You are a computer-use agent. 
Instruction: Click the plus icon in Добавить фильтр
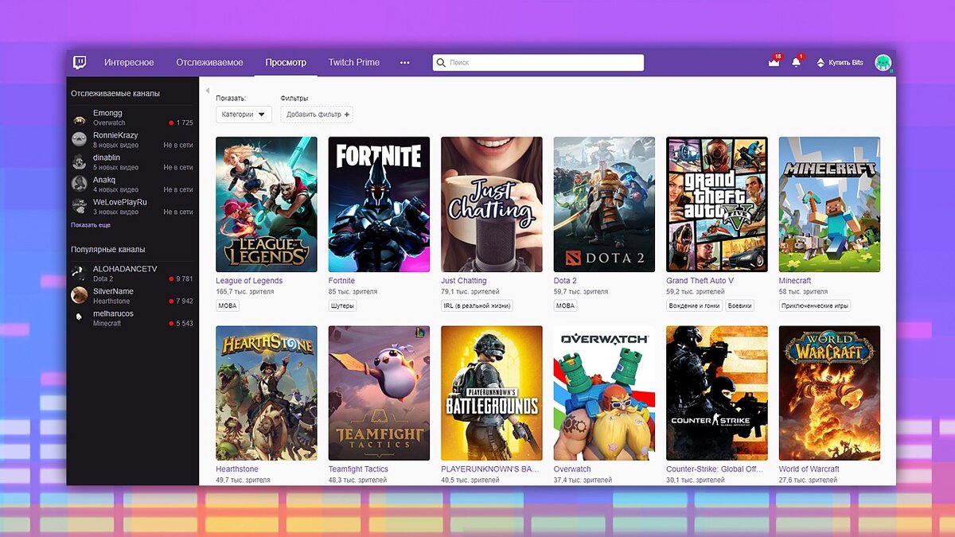[346, 115]
